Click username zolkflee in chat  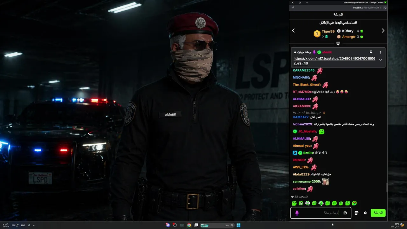299,189
